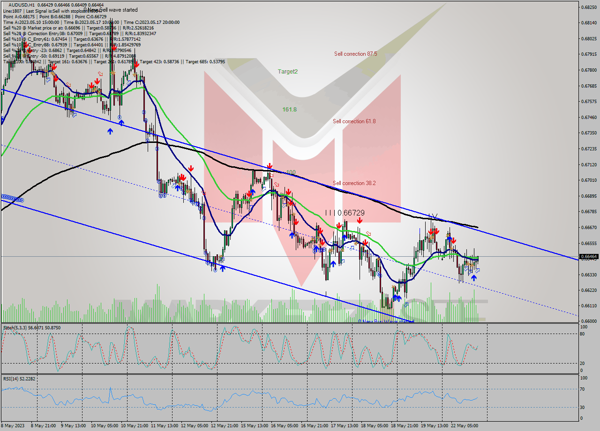Click the 0.67460 price axis label
600x431 pixels.
click(589, 117)
